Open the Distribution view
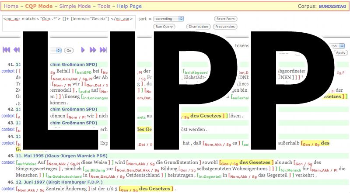This screenshot has width=350, height=193. [x=198, y=27]
